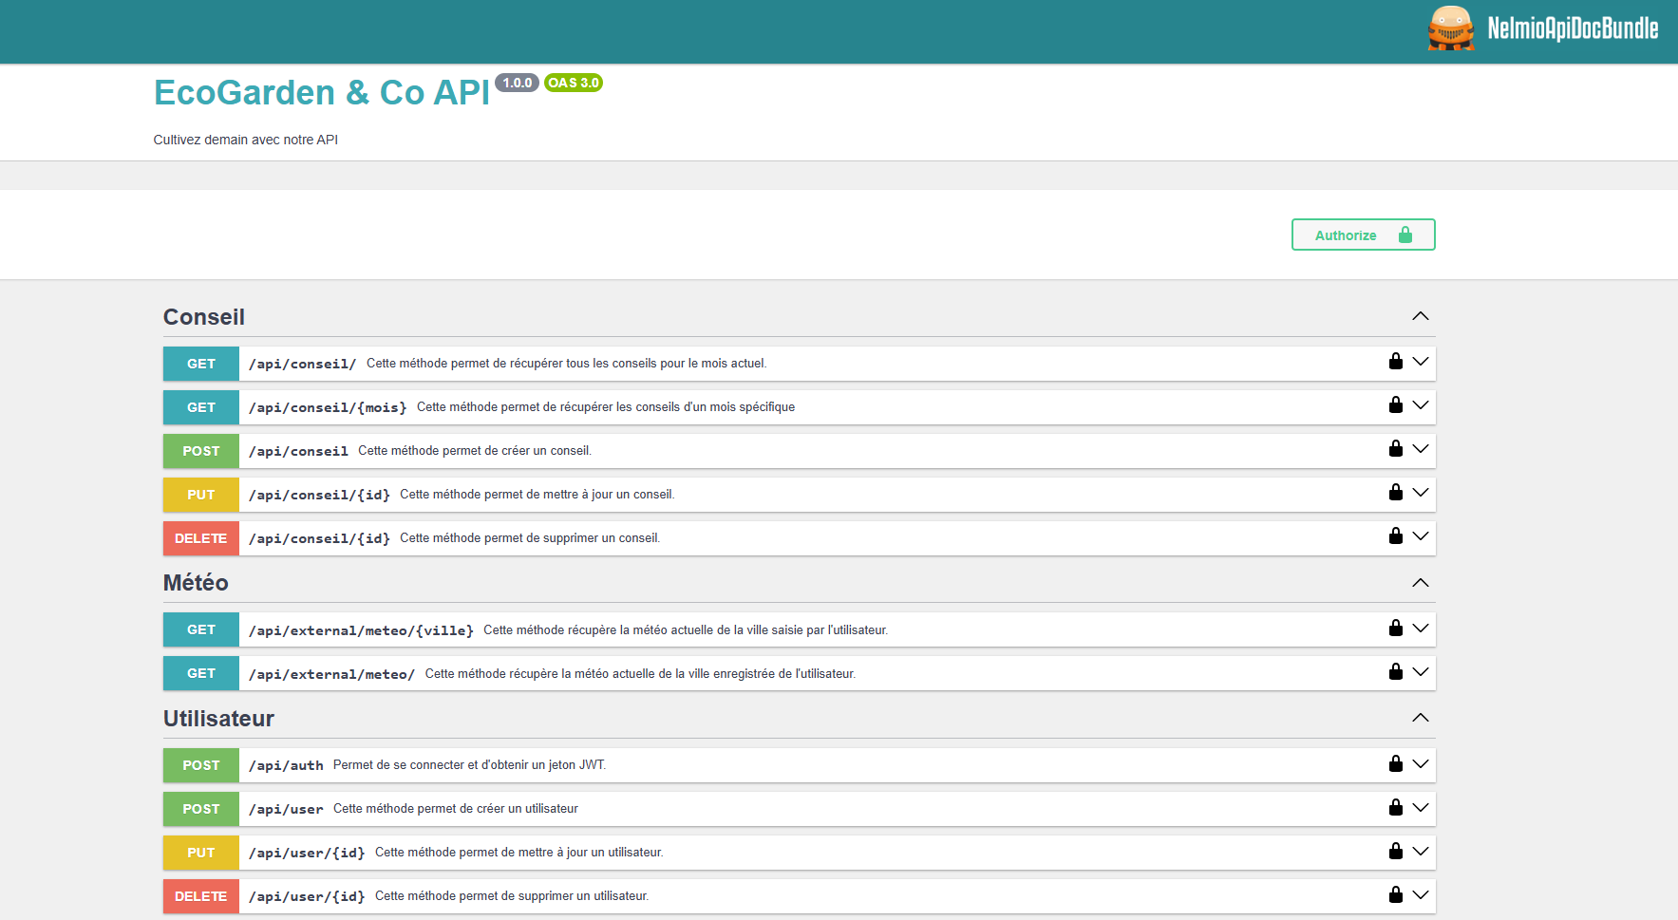Click the POST method badge for /api/auth
The height and width of the screenshot is (920, 1678).
point(201,765)
